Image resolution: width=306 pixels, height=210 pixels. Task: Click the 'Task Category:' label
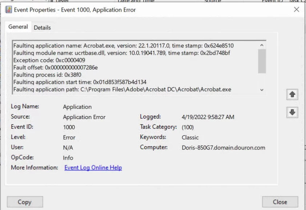[x=158, y=127]
